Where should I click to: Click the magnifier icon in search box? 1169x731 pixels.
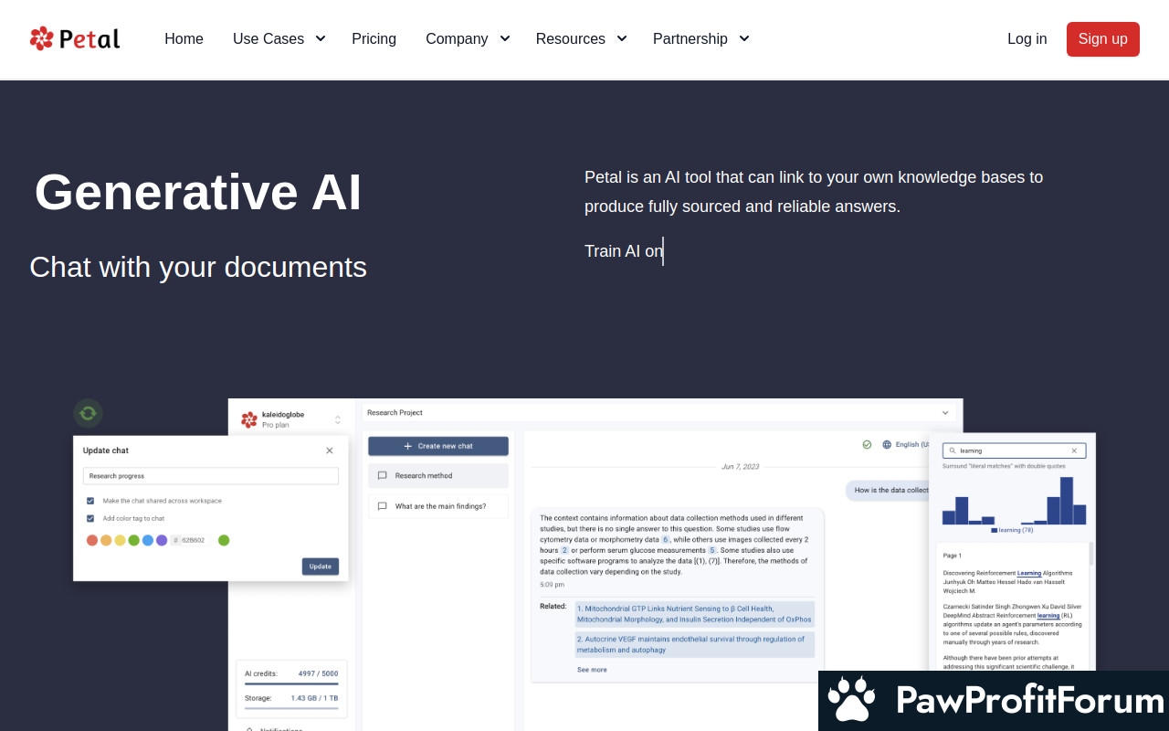(x=952, y=450)
